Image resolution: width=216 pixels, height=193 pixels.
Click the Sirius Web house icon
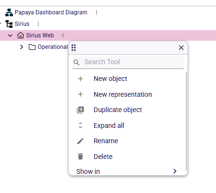[21, 35]
